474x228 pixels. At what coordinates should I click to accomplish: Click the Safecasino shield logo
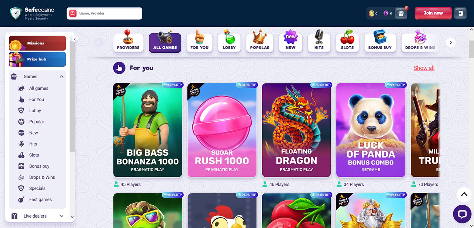click(x=16, y=13)
